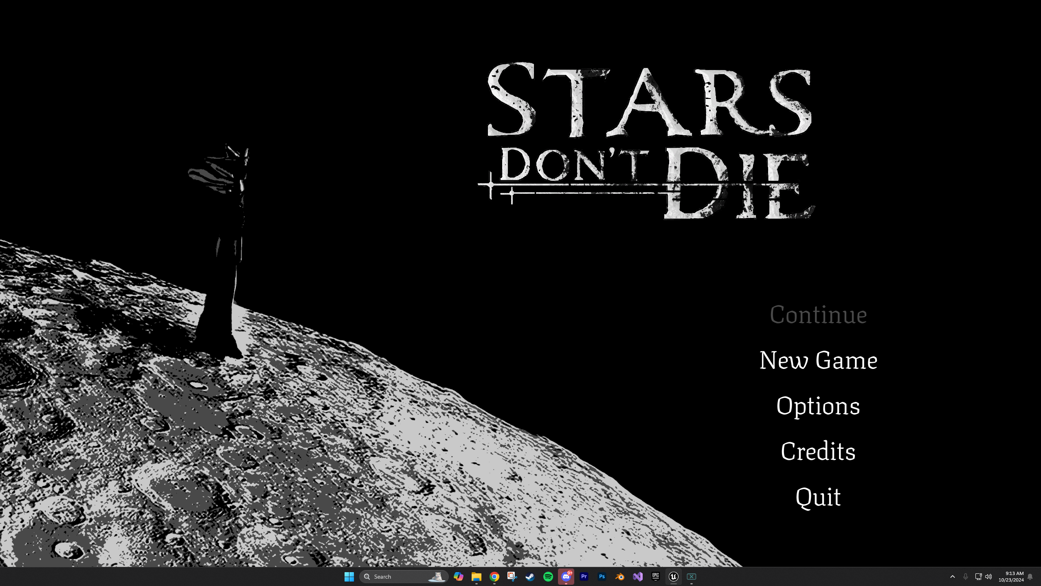Image resolution: width=1041 pixels, height=586 pixels.
Task: Open the clock and date flyout
Action: 1010,577
